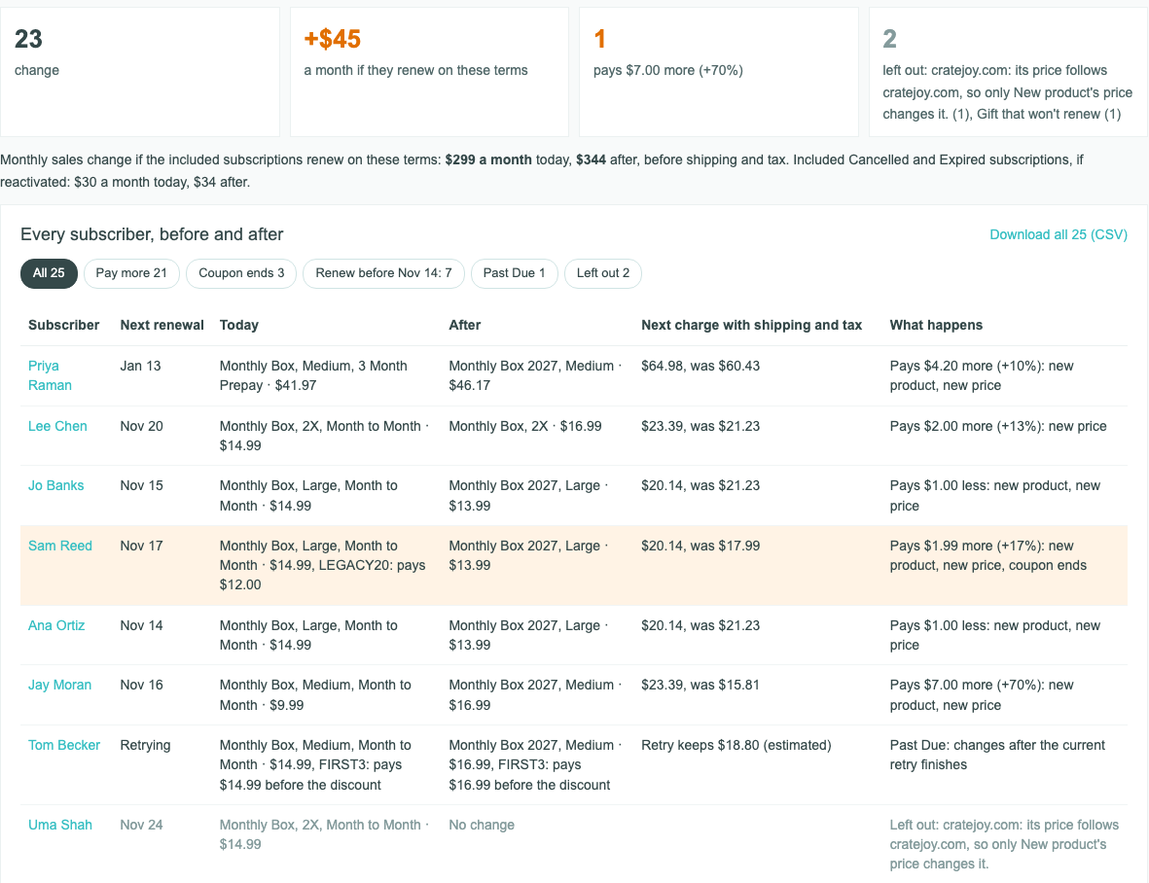Click Lee Chen's Monthly Box, 2X · $16.99 cell
This screenshot has height=883, width=1149.
[524, 426]
